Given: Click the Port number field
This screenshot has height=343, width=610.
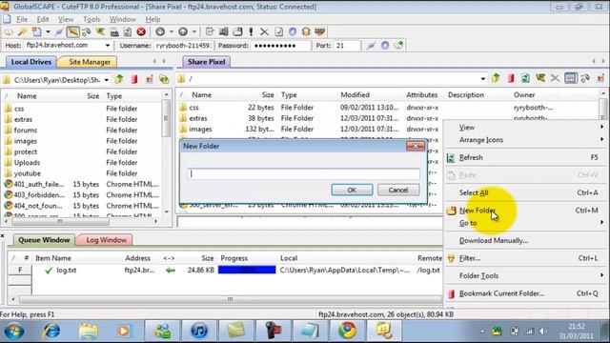Looking at the screenshot, I should [x=347, y=46].
